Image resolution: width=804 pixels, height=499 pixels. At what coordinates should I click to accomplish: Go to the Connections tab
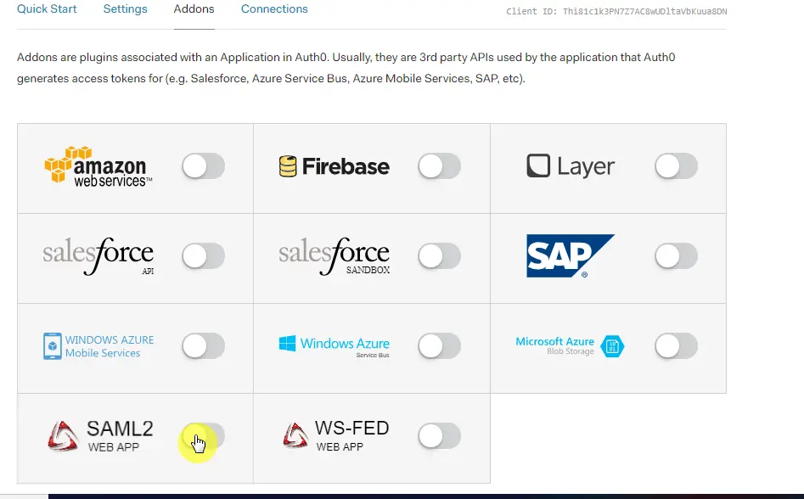(x=274, y=9)
